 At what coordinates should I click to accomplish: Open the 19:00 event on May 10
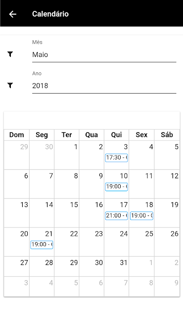pos(116,187)
